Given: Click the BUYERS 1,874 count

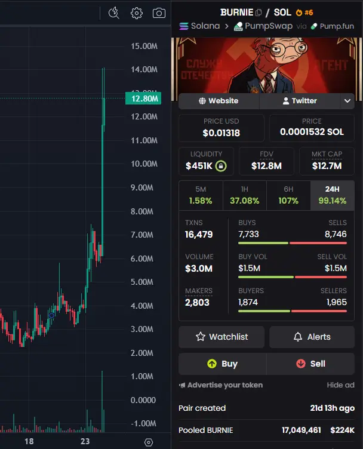Looking at the screenshot, I should (248, 302).
